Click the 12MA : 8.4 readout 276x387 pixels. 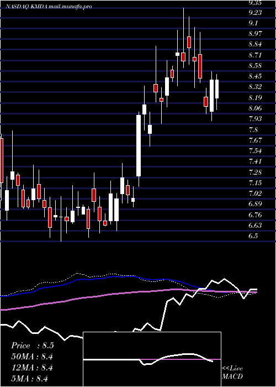point(32,368)
